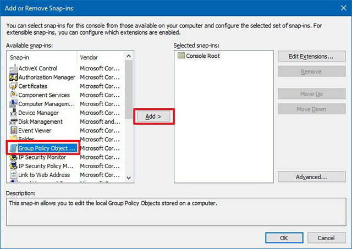Select the Group Policy Object snap-in

[x=47, y=148]
